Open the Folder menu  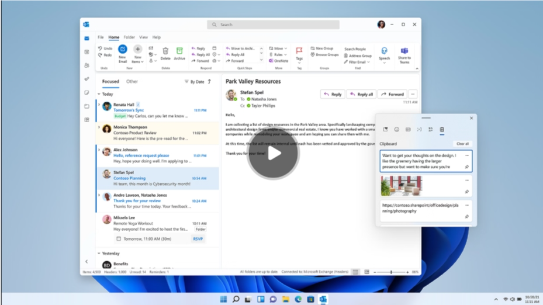[129, 37]
